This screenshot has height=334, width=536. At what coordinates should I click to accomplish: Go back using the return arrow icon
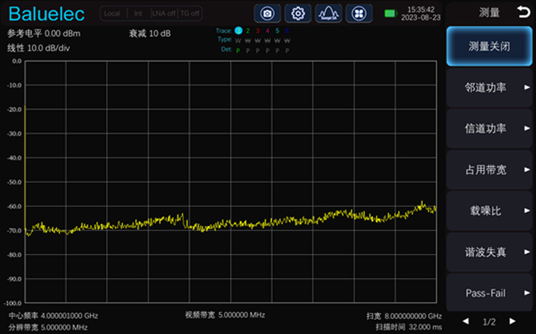point(523,12)
